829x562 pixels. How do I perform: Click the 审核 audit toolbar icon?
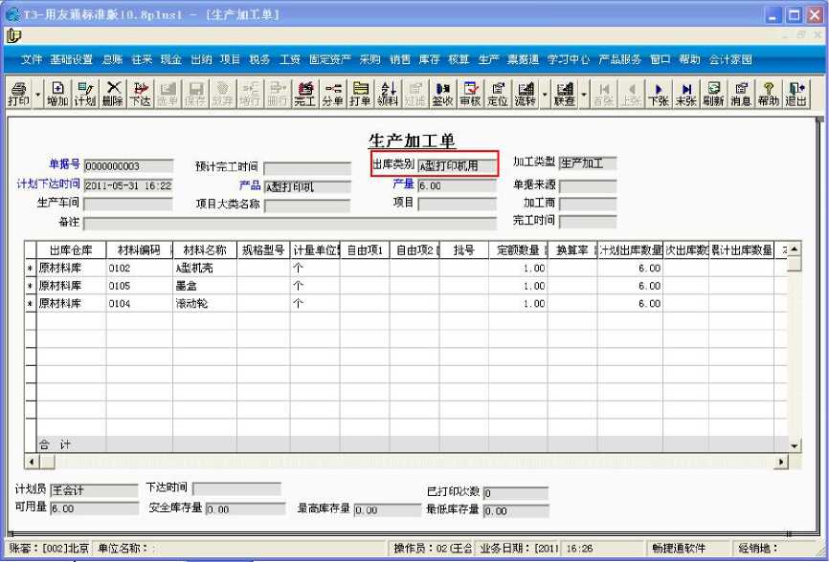[470, 94]
